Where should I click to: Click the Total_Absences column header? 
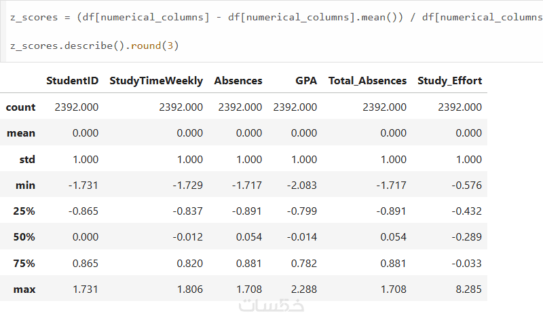[x=367, y=80]
